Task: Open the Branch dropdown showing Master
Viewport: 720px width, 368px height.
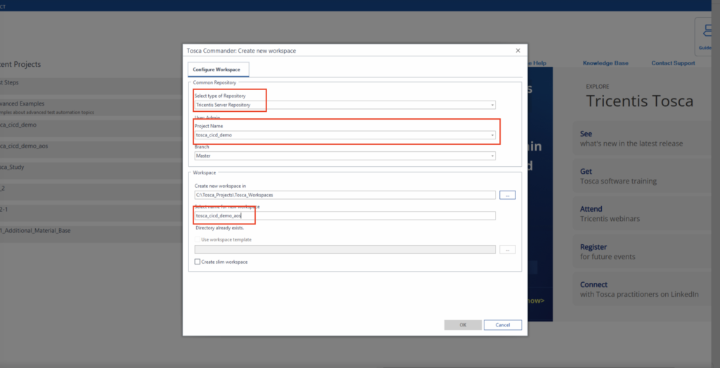Action: click(345, 156)
